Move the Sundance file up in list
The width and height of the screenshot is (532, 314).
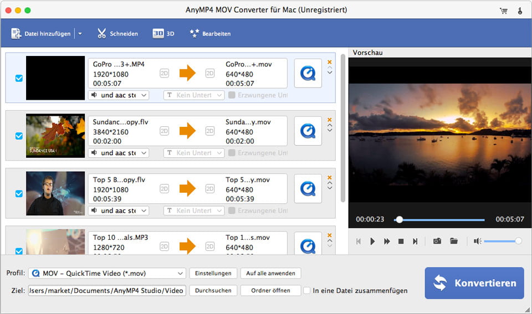pos(329,126)
